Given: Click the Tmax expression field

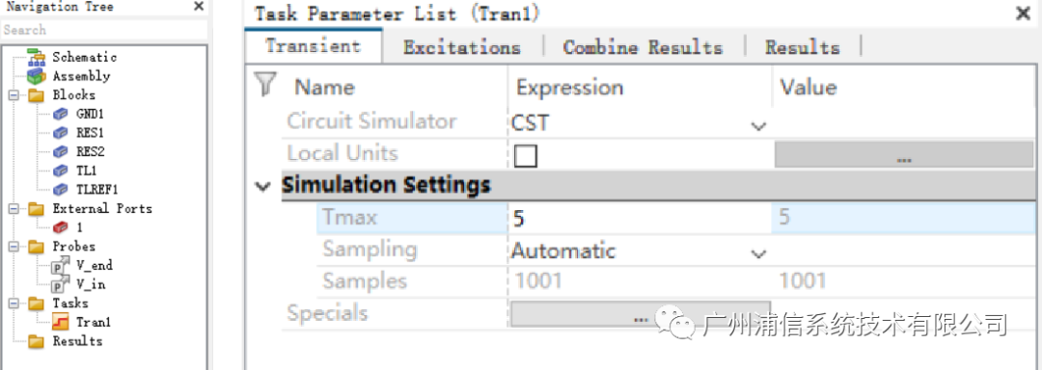Looking at the screenshot, I should click(x=640, y=218).
